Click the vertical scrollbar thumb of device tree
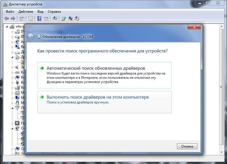Screen dimensions: 227x164 (x=222, y=87)
